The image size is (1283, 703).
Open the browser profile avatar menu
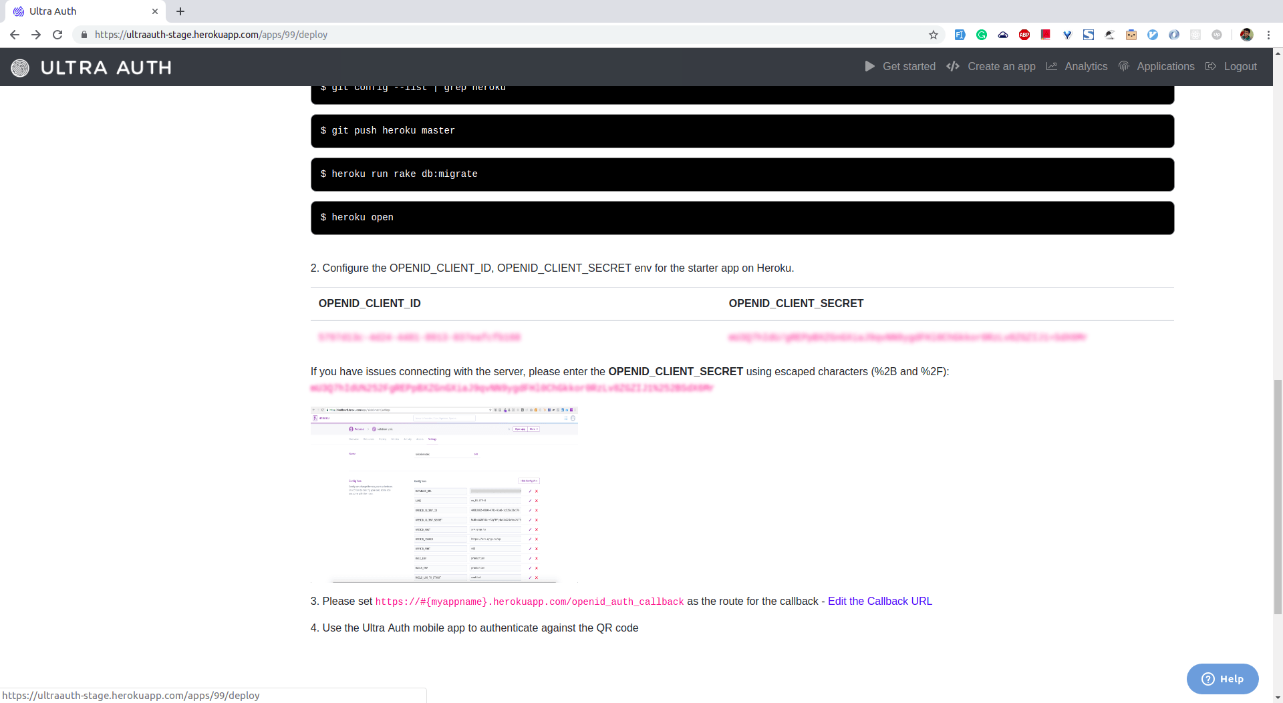[x=1247, y=35]
